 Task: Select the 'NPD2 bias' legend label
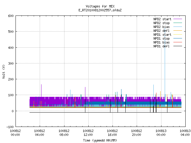tap(161, 27)
